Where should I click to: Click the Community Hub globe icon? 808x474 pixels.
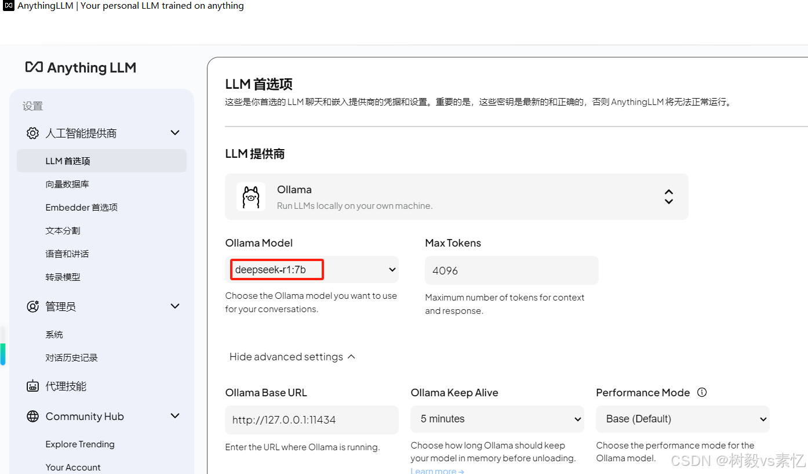click(33, 417)
